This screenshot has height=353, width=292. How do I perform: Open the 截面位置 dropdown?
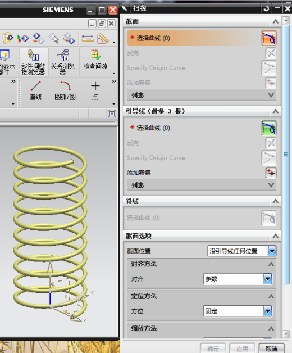pyautogui.click(x=242, y=251)
